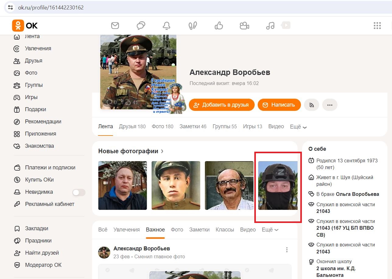Viewport: 392px width, 279px height.
Task: Click the 41 likes counter on profile photo
Action: tap(132, 102)
